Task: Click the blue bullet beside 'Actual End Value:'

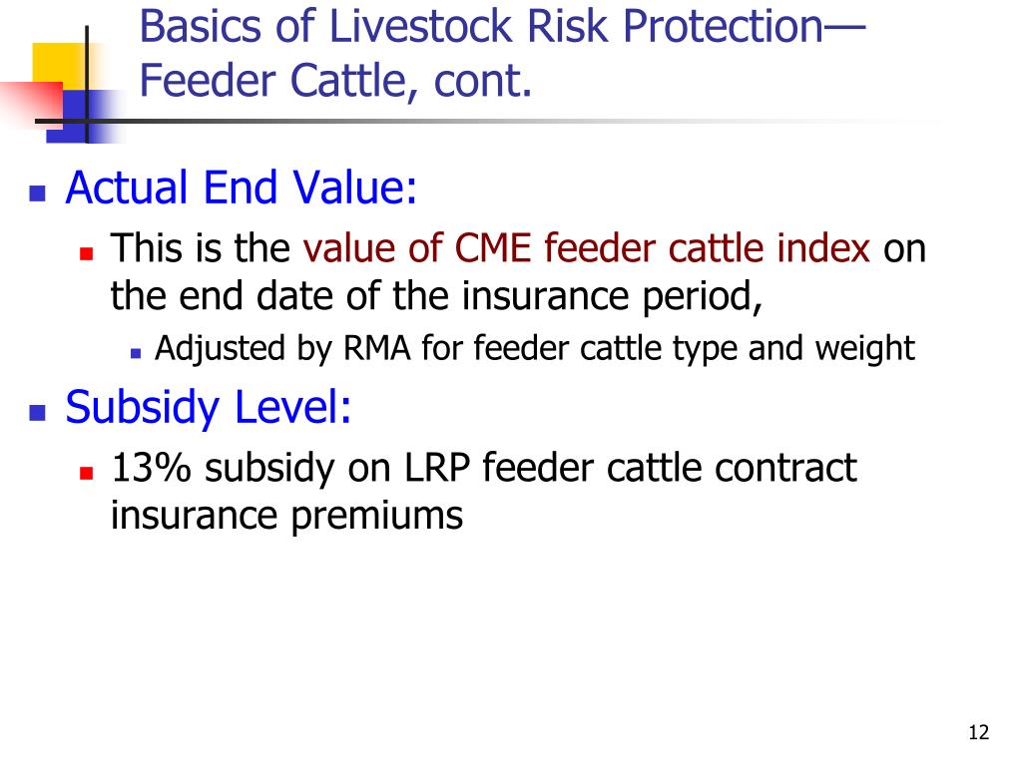Action: point(37,193)
